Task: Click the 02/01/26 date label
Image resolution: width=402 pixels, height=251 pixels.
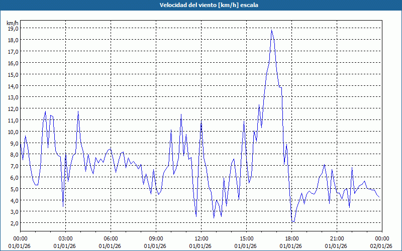Action: 382,245
